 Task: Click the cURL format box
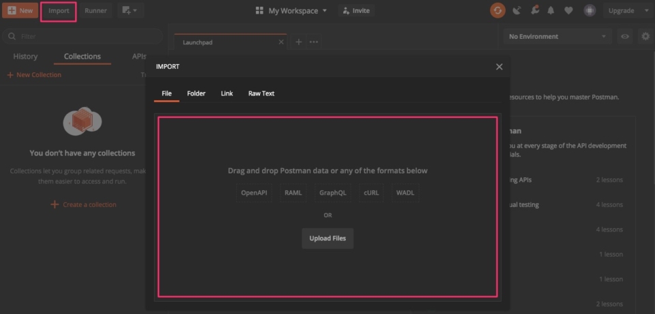[x=371, y=193]
